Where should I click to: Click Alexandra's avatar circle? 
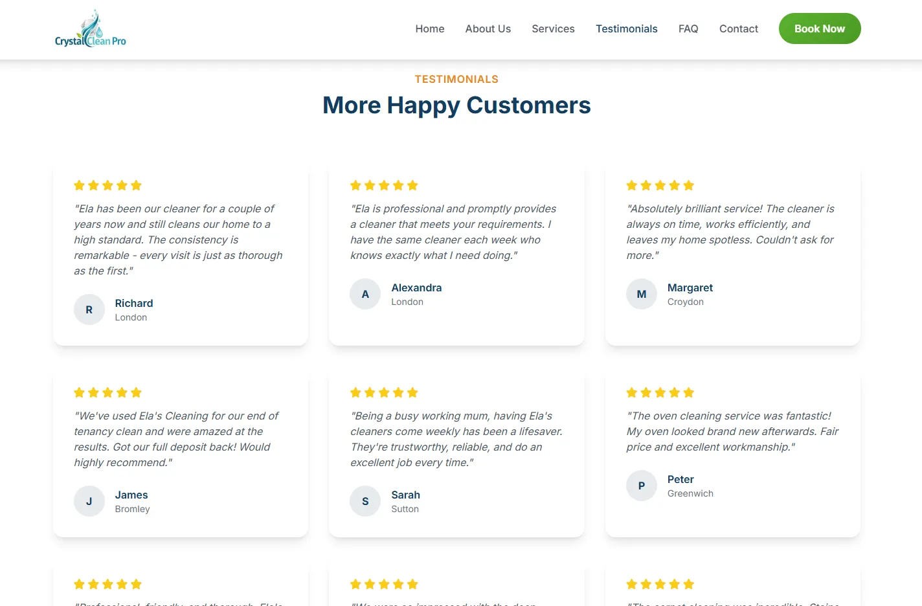[365, 294]
